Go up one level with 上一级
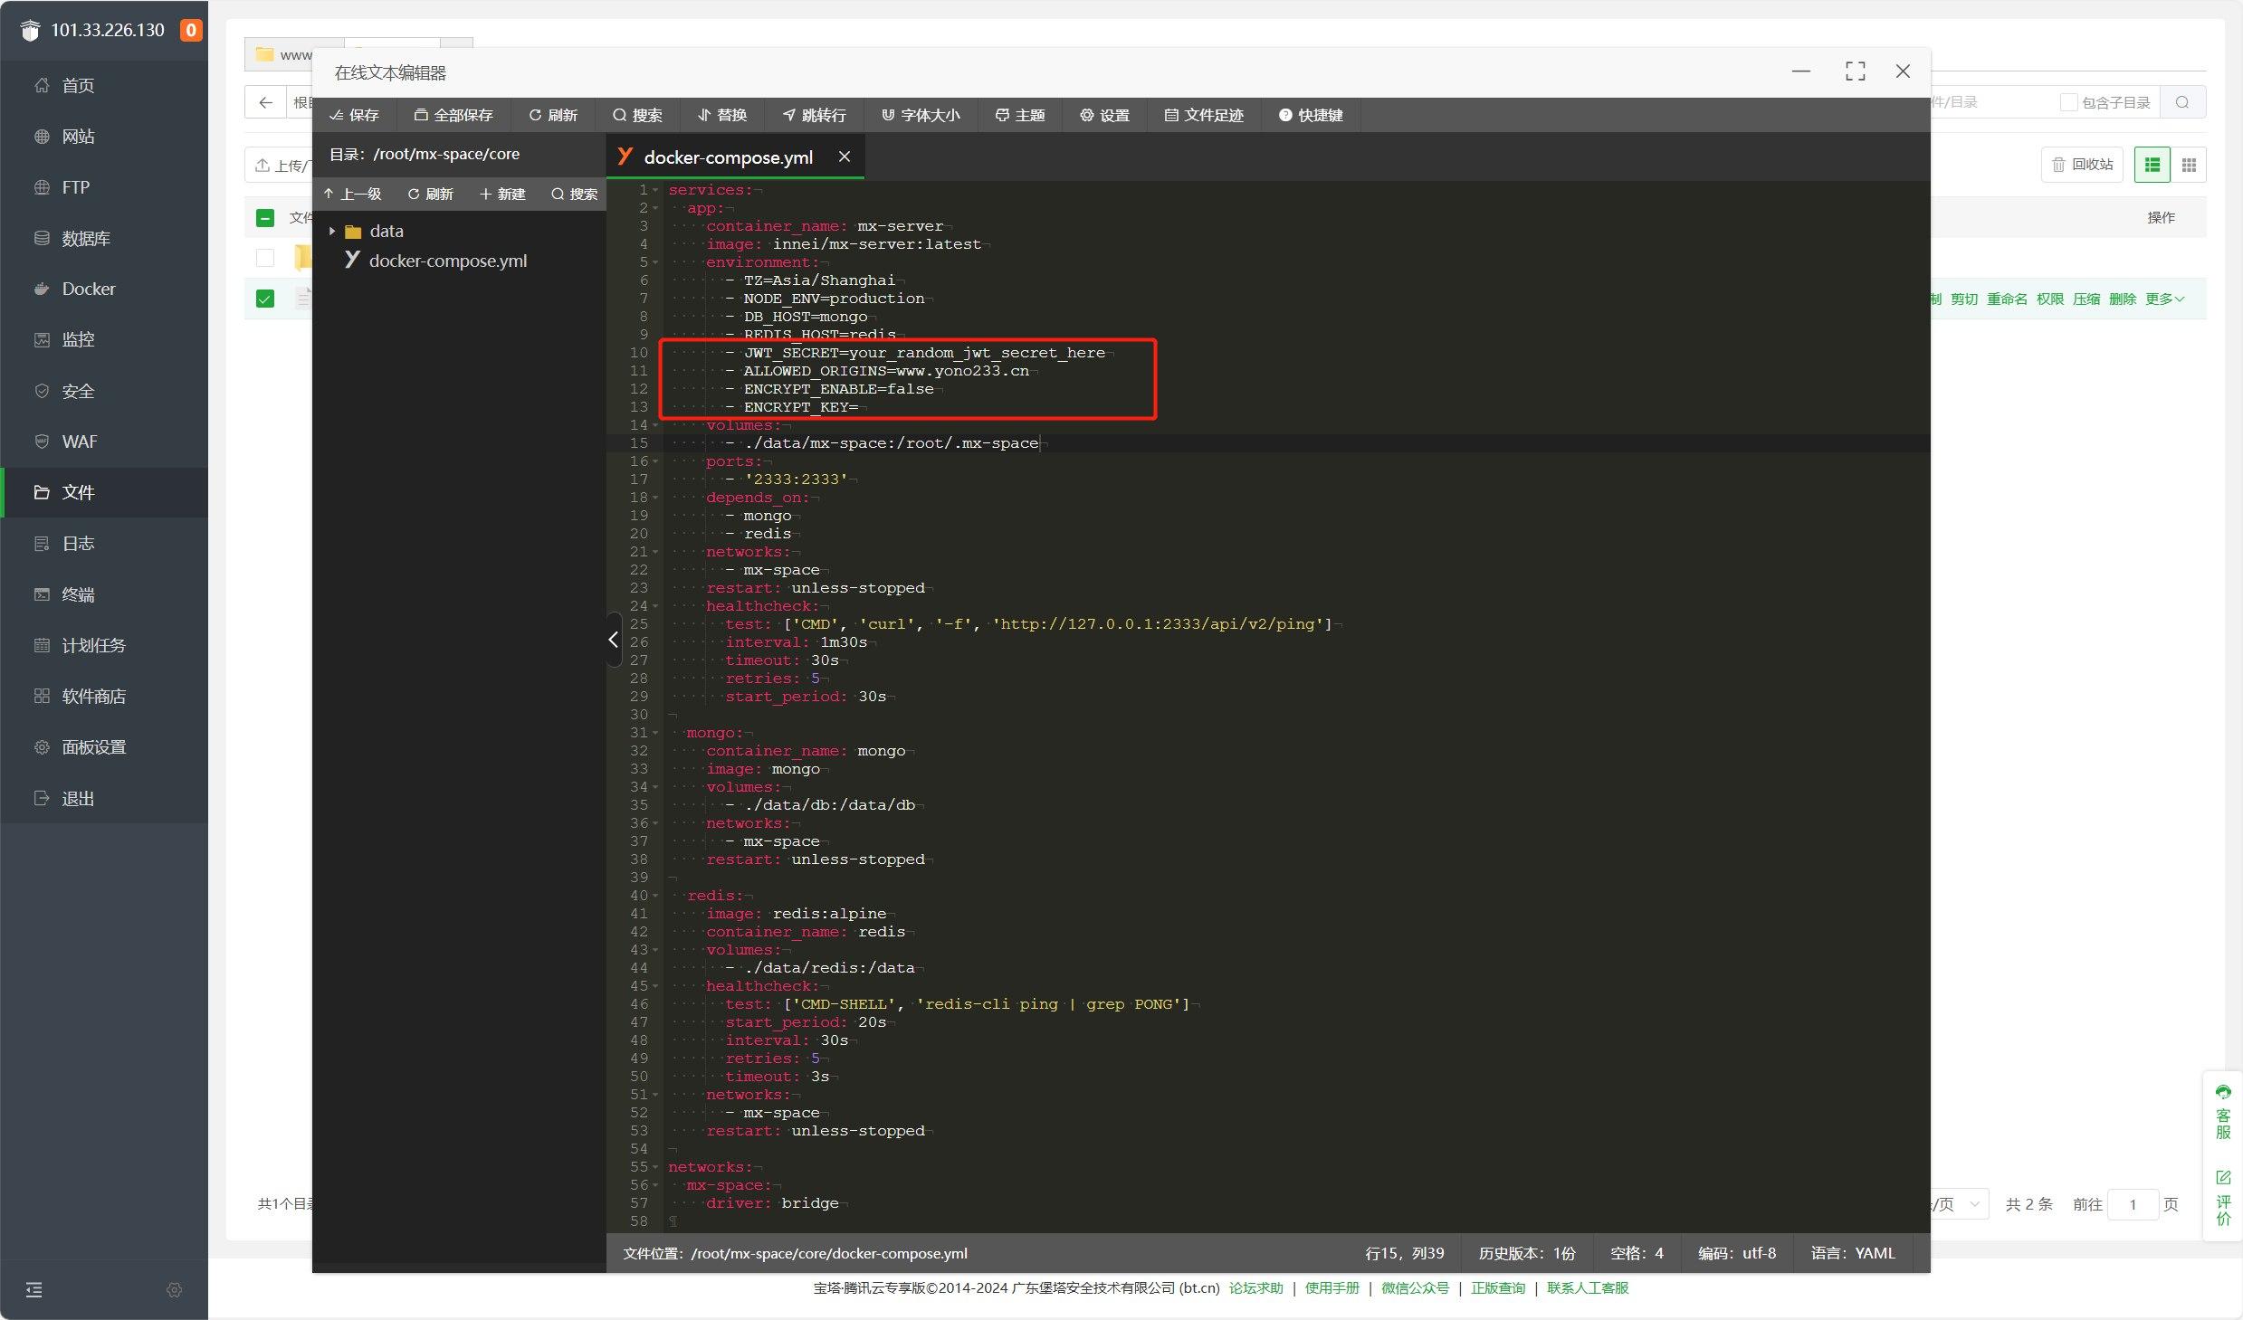This screenshot has width=2243, height=1320. point(353,194)
